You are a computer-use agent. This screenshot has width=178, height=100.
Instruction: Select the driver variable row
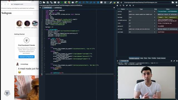[x=147, y=14]
